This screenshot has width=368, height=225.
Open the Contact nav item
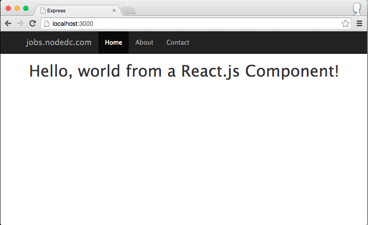(x=178, y=42)
